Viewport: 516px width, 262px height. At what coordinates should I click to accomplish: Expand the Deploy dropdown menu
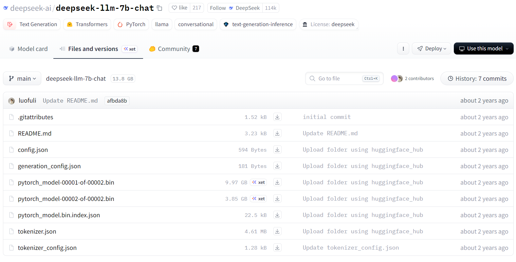pyautogui.click(x=431, y=49)
